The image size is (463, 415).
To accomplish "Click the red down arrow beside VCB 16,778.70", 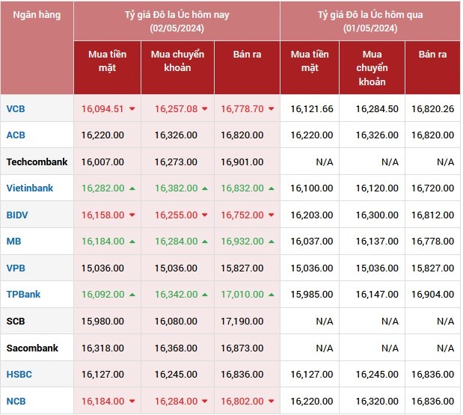I will [272, 109].
